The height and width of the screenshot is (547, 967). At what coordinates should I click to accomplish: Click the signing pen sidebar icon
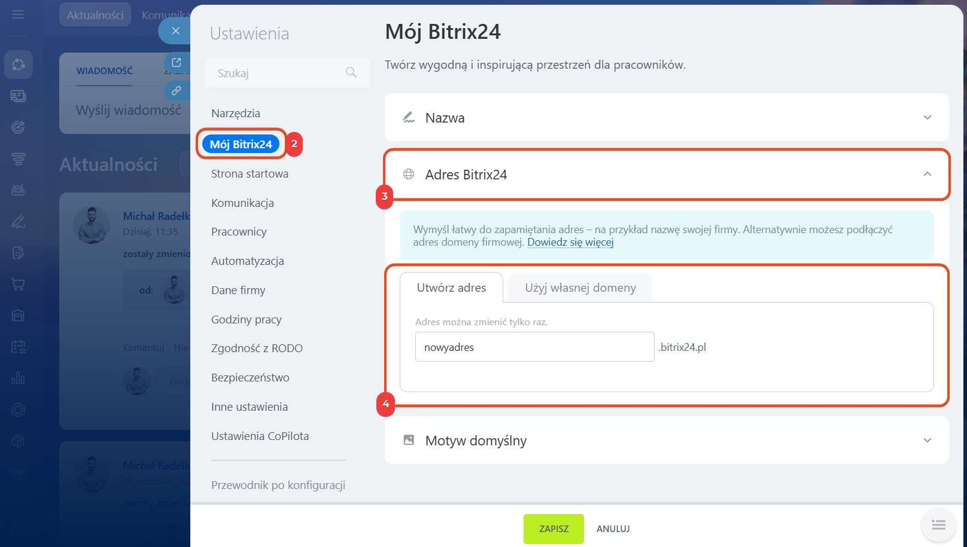click(x=18, y=222)
